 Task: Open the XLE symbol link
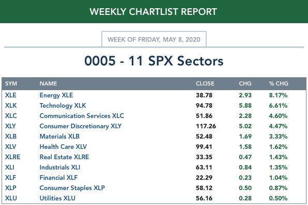(x=11, y=95)
